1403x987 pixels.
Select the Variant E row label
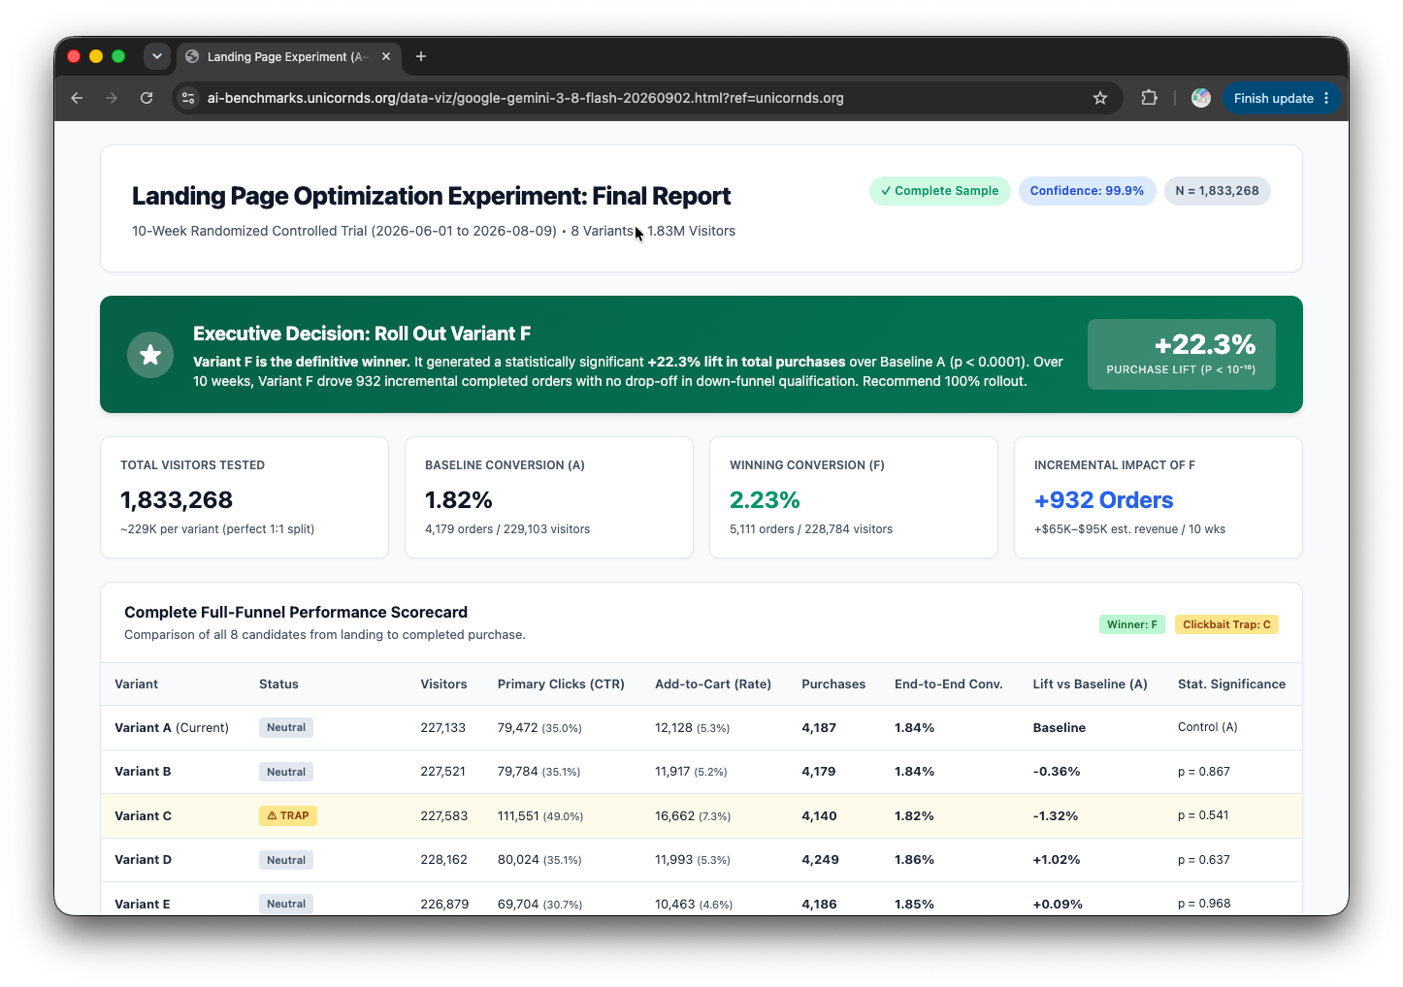pos(143,904)
